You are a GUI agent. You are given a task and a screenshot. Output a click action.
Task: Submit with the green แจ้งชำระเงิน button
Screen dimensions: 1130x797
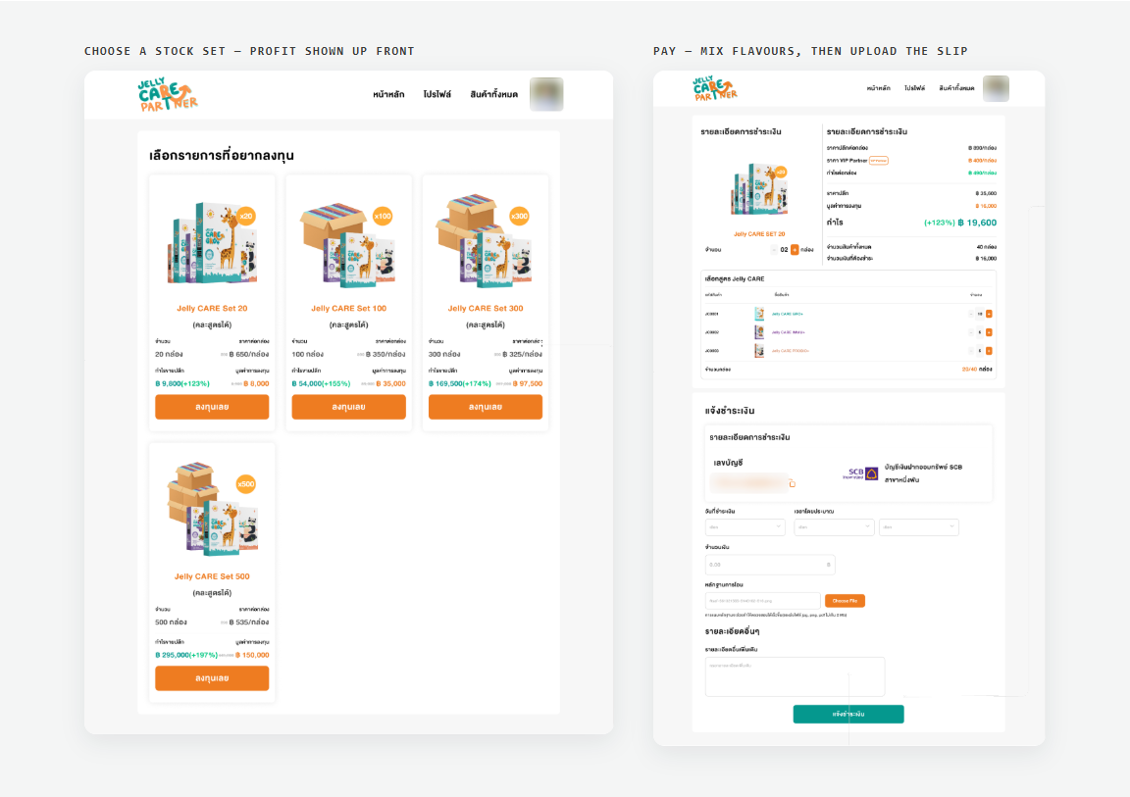coord(848,715)
